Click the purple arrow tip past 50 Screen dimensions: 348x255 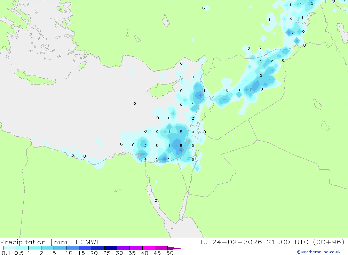point(174,248)
